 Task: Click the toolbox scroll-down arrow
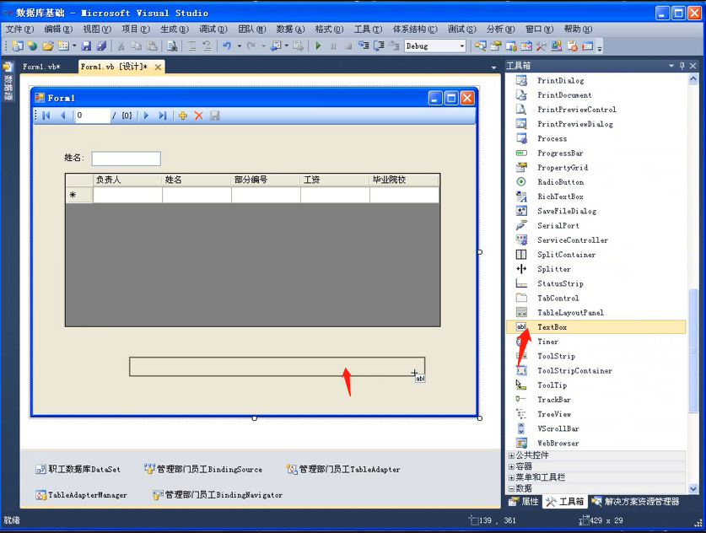[693, 488]
